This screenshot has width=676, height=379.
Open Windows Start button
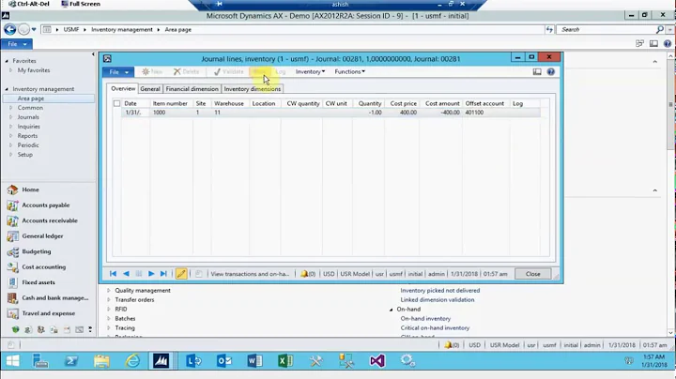click(x=12, y=361)
